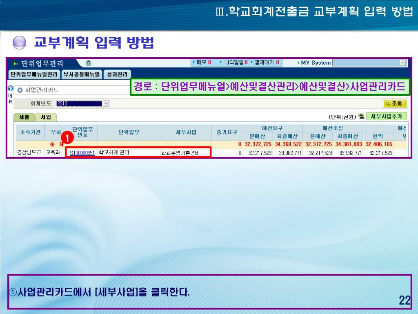Click the 세부사업추가 button
The image size is (418, 314).
coord(386,117)
